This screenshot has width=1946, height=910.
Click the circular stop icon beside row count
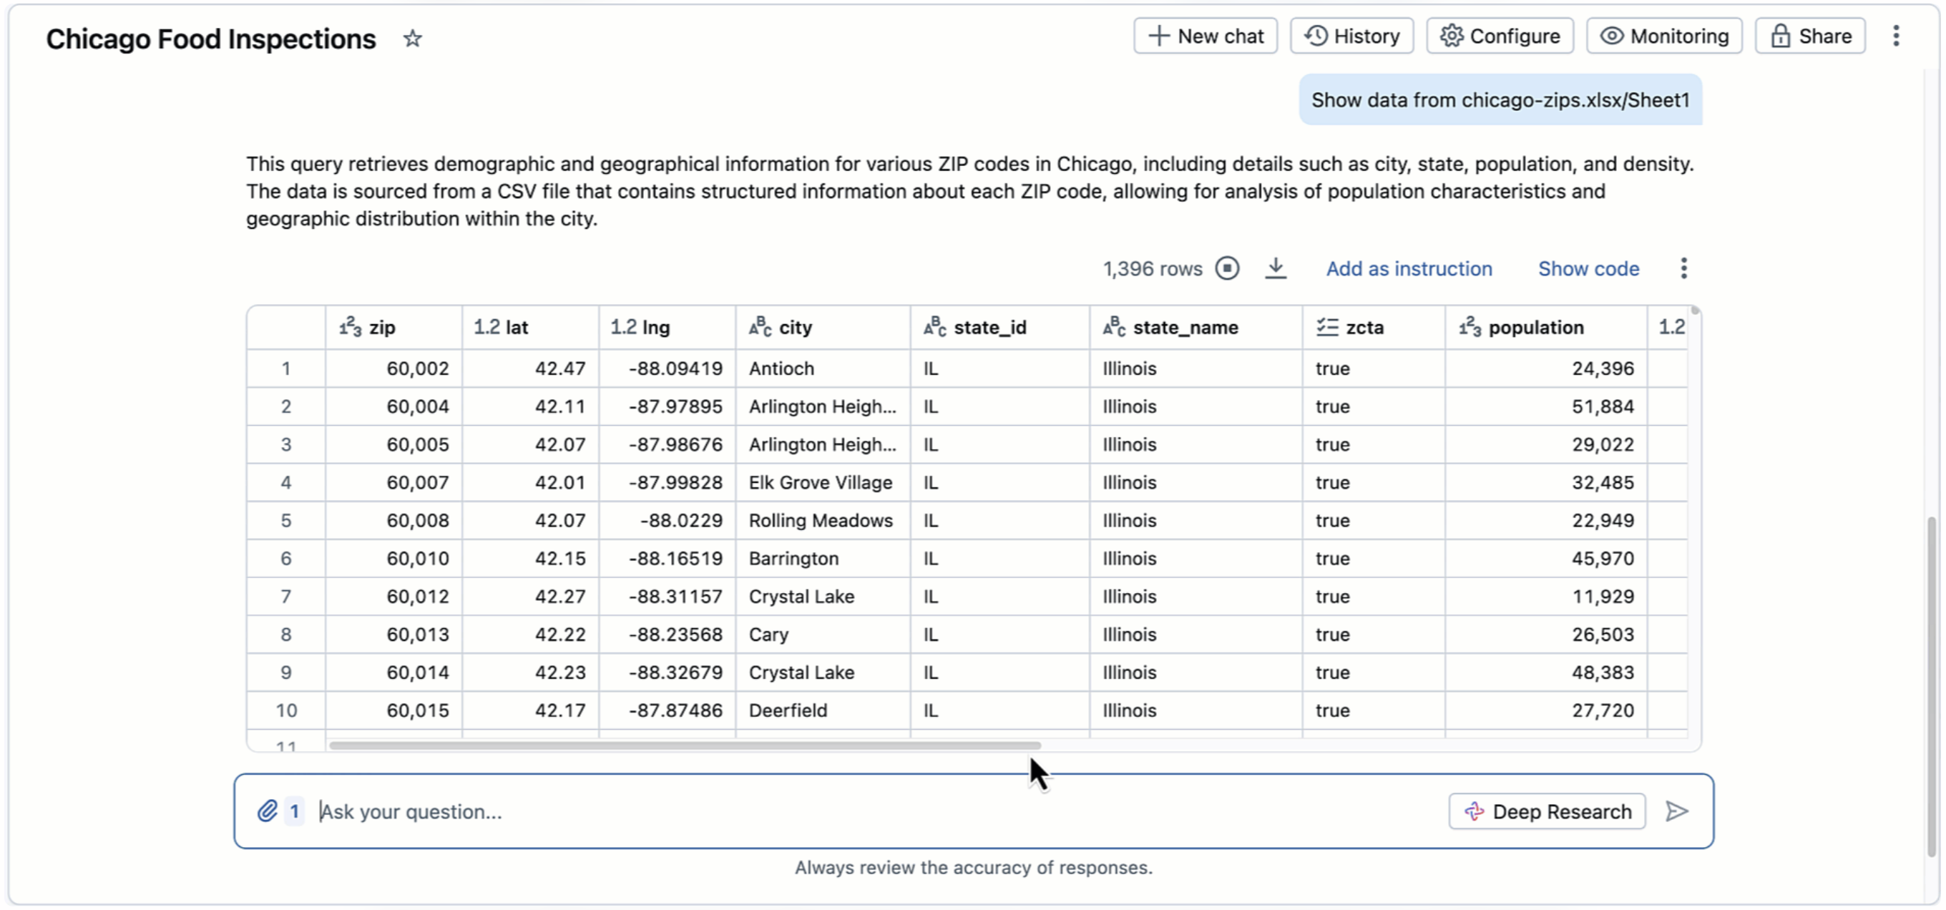[1227, 268]
